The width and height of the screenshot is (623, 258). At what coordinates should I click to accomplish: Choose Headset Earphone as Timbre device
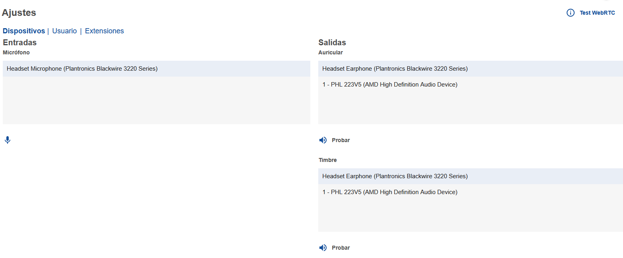point(395,176)
